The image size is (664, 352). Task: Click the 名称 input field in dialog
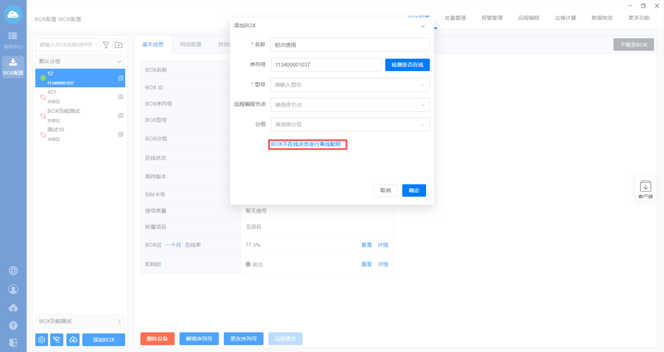(x=350, y=45)
